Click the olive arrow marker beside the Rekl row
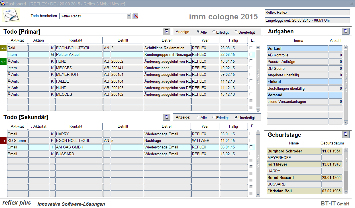 click(x=3, y=48)
